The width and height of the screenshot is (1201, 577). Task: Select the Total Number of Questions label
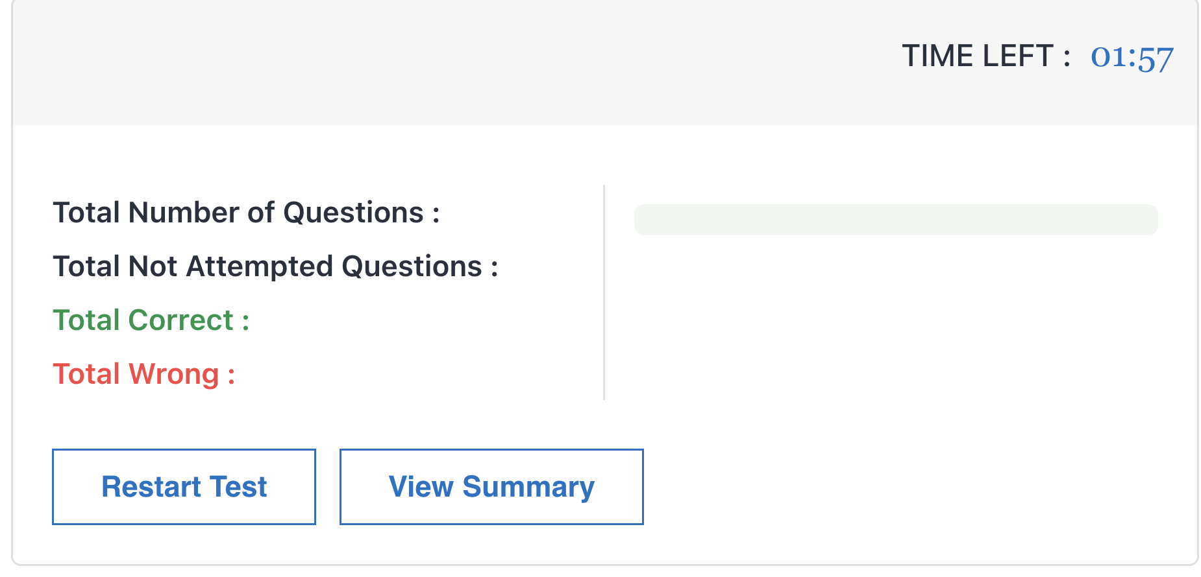[247, 212]
